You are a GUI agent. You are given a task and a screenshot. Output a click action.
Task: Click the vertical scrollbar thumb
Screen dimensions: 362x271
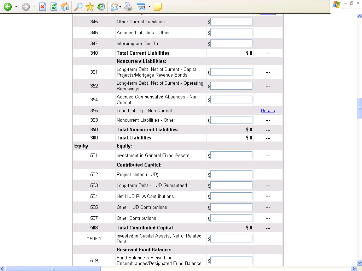(359, 108)
